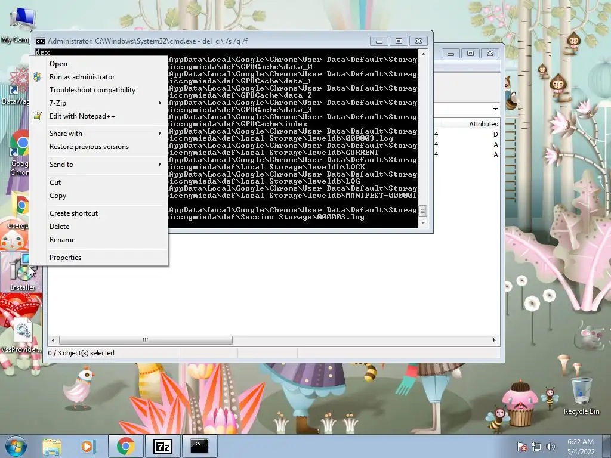Click the Action Center flag tray icon
This screenshot has width=611, height=458.
click(521, 447)
